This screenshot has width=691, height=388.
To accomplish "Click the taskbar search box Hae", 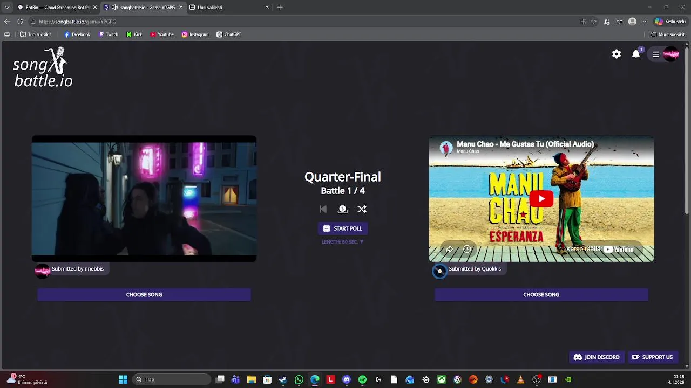I will 171,379.
